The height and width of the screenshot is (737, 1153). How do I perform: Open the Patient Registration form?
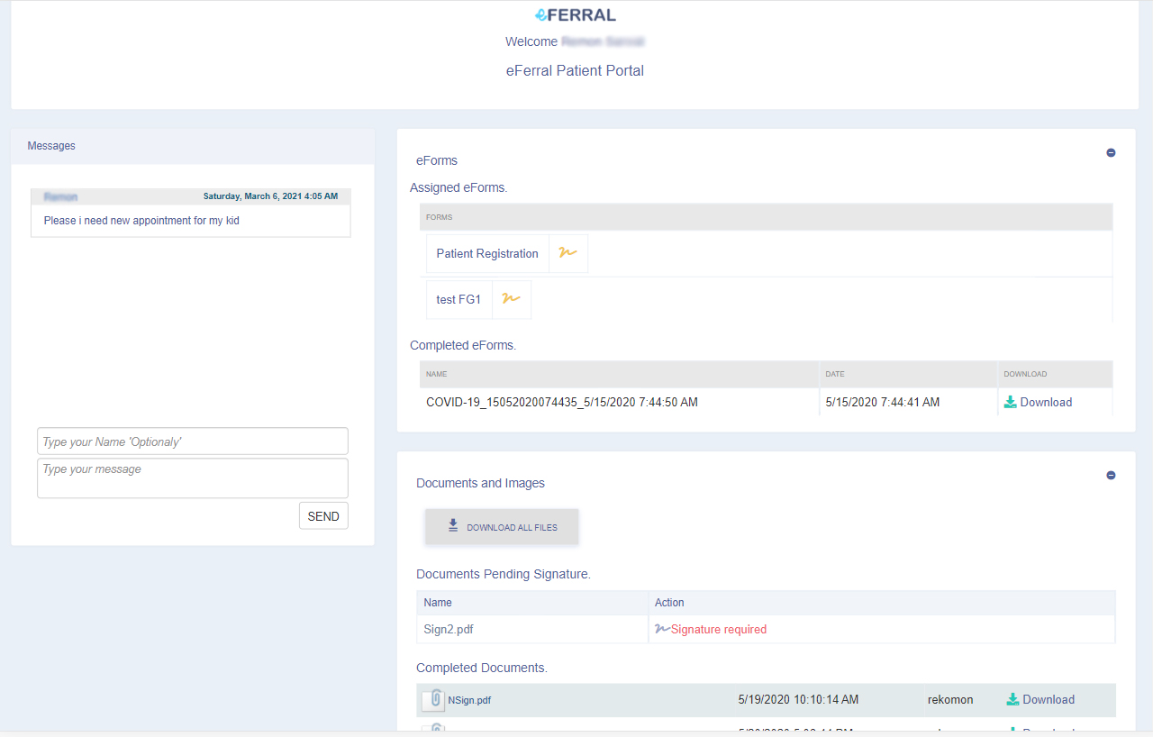pos(487,254)
